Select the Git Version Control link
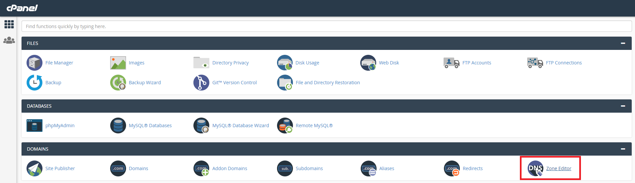The image size is (635, 183). [235, 83]
